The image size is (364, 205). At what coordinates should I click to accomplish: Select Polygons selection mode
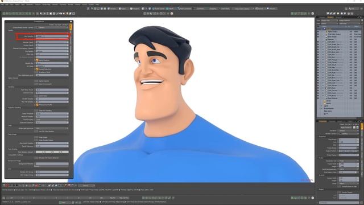(x=135, y=9)
